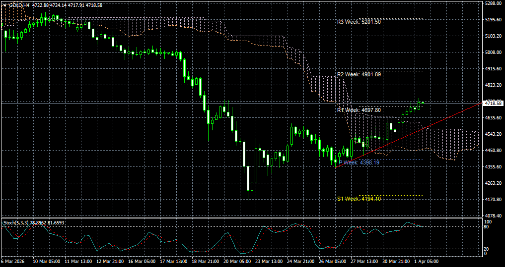Click the 18 Mar 21:00 time label
Image resolution: width=505 pixels, height=267 pixels.
pyautogui.click(x=206, y=262)
